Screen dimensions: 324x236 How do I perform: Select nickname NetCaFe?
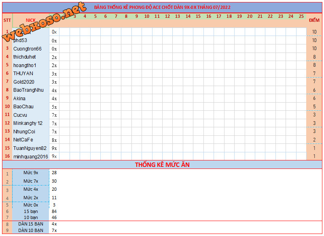click(23, 140)
